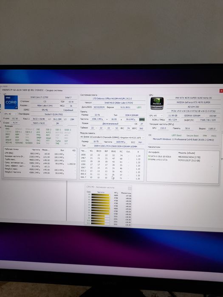223x297 pixels.
Task: Click the memory clock 1596.1 MHz value
Action: 97,119
